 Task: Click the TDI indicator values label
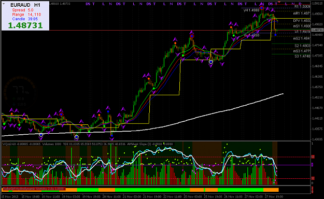(94, 144)
